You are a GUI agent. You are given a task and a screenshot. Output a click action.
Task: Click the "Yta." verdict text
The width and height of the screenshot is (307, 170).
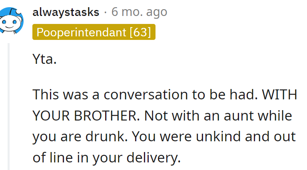coord(45,60)
